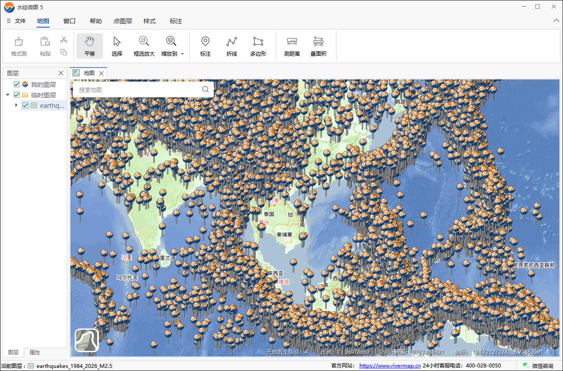Collapse the ribbon with the chevron
The width and height of the screenshot is (563, 371).
tap(556, 21)
